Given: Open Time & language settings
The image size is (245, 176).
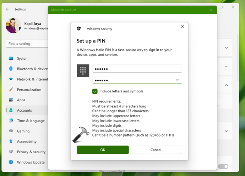Looking at the screenshot, I should 31,121.
